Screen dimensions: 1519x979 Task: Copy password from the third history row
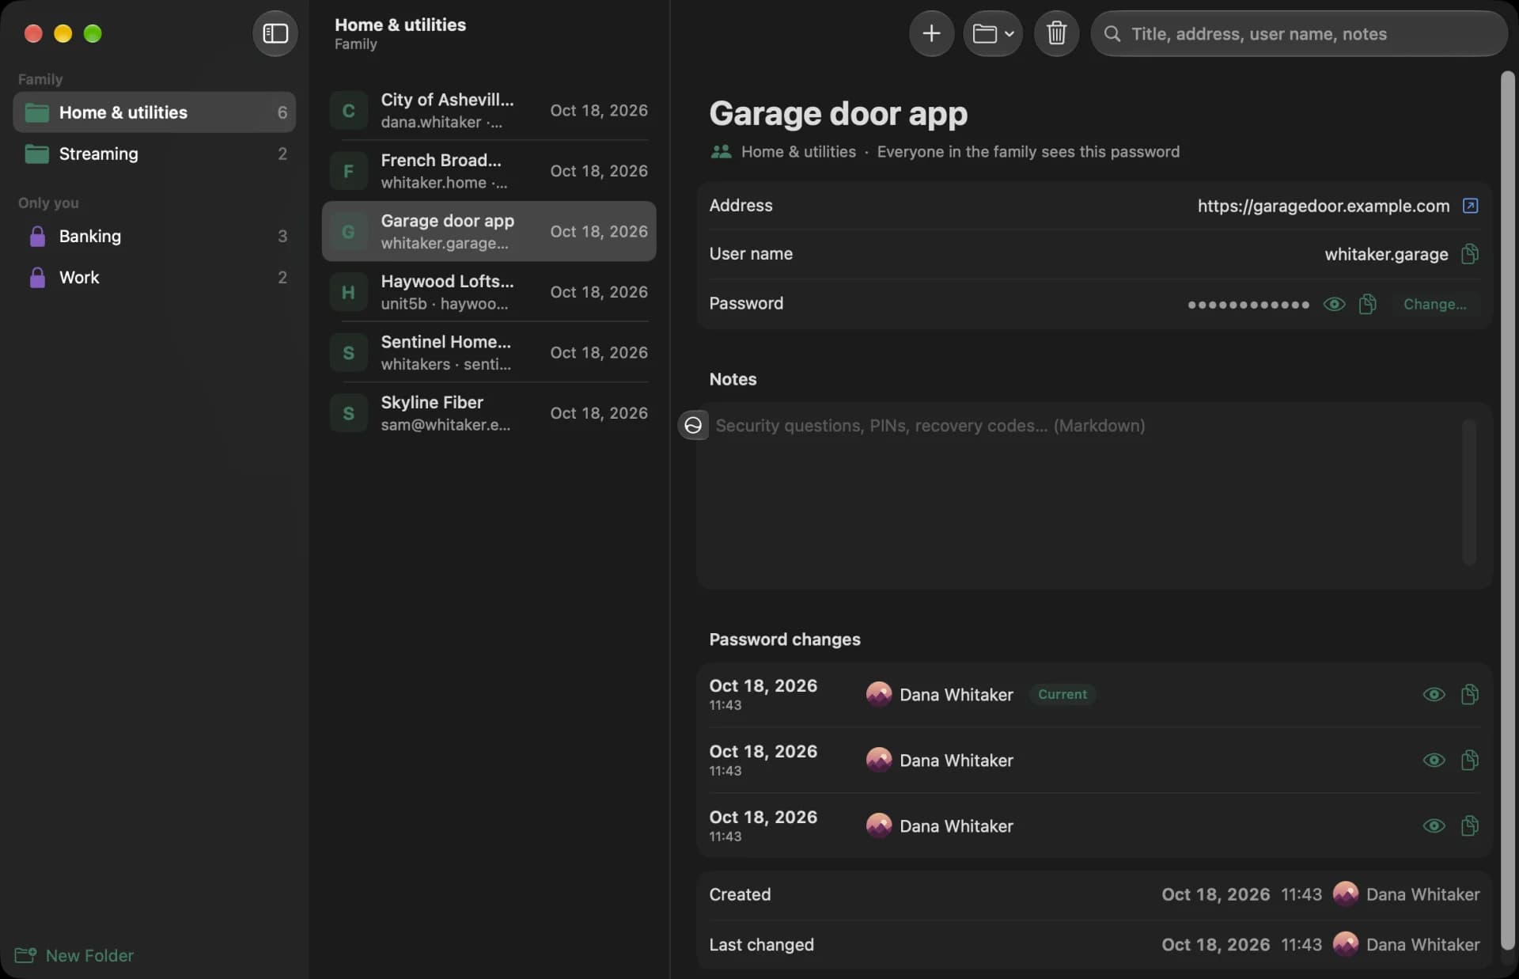pos(1470,825)
